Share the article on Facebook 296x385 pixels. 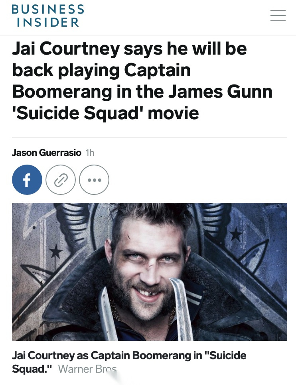coord(27,180)
